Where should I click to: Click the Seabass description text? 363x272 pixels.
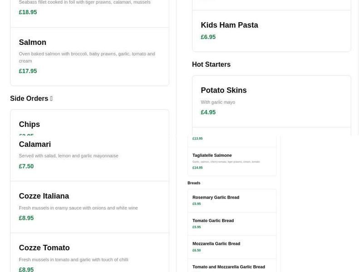(84, 2)
